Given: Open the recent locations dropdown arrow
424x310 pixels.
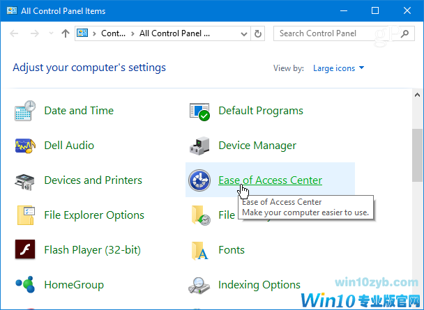Looking at the screenshot, I should tap(51, 33).
